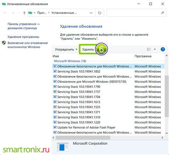Click the refresh icon in address bar
The height and width of the screenshot is (155, 169).
tap(100, 13)
